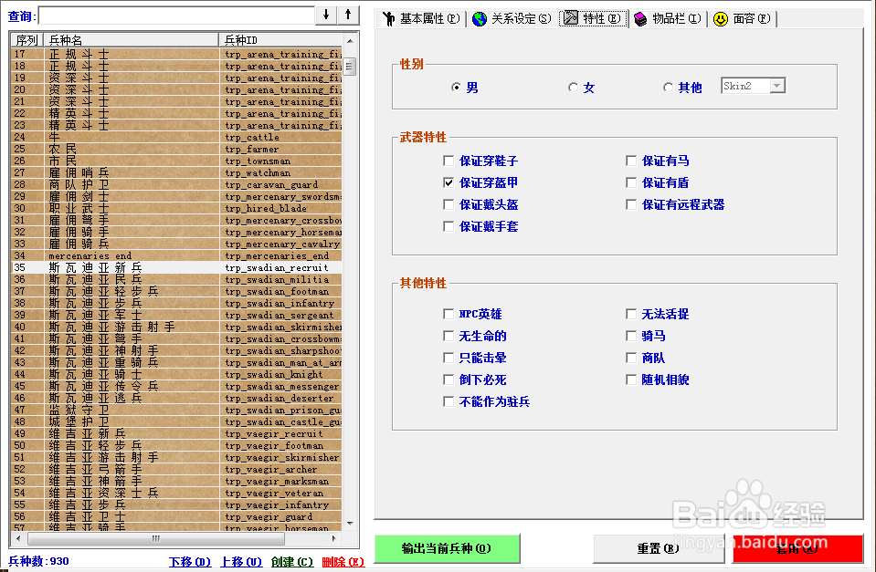Screen dimensions: 876x572
Task: Click the 删除 link below the list
Action: [343, 561]
